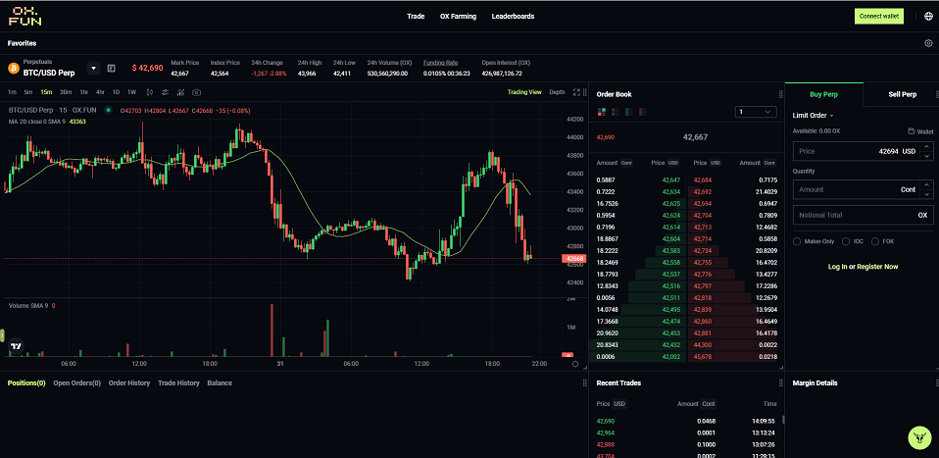Click the OX.FUN logo
Screen dimensions: 939x458
[x=25, y=17]
